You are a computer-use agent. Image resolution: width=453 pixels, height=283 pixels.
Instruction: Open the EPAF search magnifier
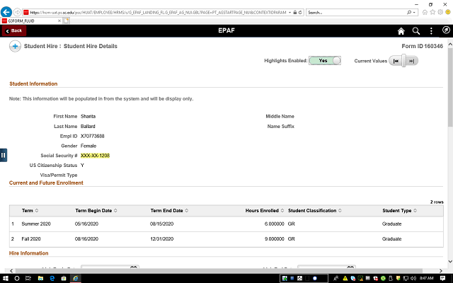(x=416, y=31)
